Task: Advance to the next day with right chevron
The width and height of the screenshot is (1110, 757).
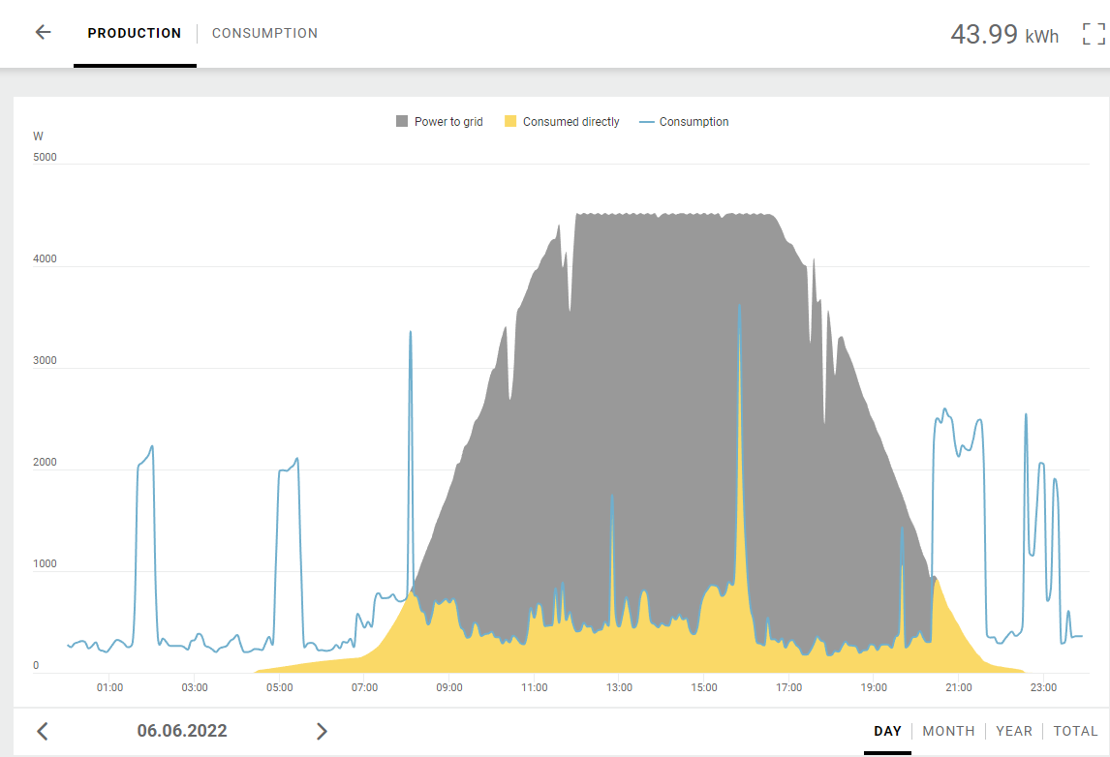Action: point(322,731)
